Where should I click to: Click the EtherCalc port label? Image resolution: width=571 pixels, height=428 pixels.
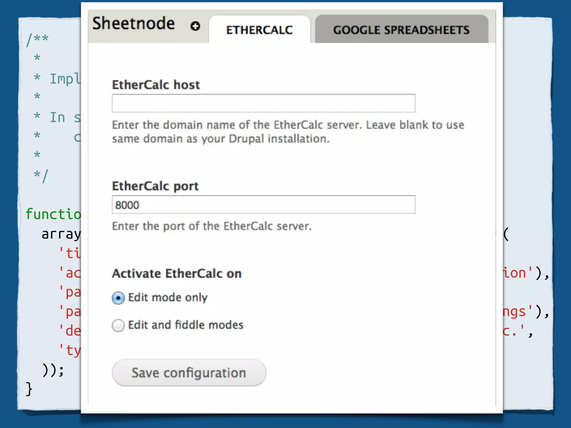[155, 186]
